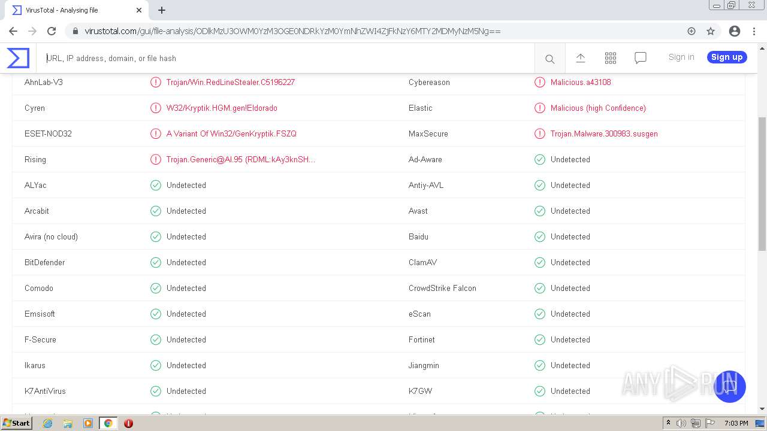Click the MaxSecure engine name
Screen dimensions: 767x431
[428, 133]
